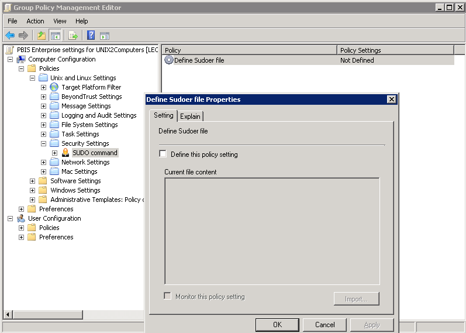Click the Not Defined policy setting cell

(357, 60)
